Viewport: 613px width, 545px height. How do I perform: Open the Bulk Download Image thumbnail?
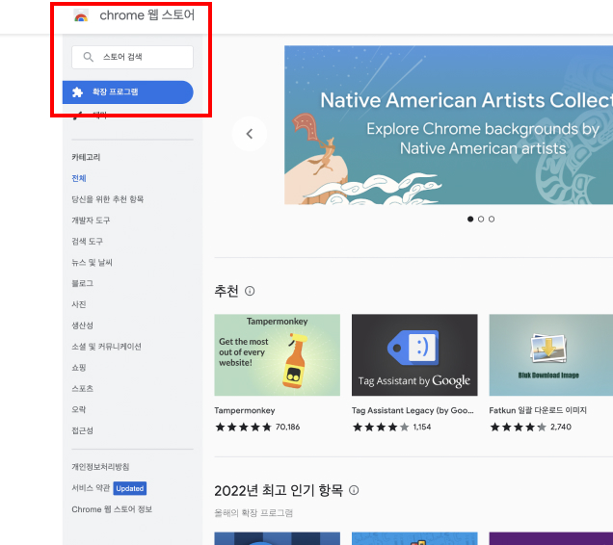(551, 355)
